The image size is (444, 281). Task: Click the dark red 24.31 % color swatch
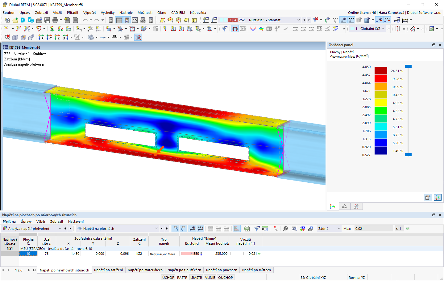pyautogui.click(x=381, y=71)
